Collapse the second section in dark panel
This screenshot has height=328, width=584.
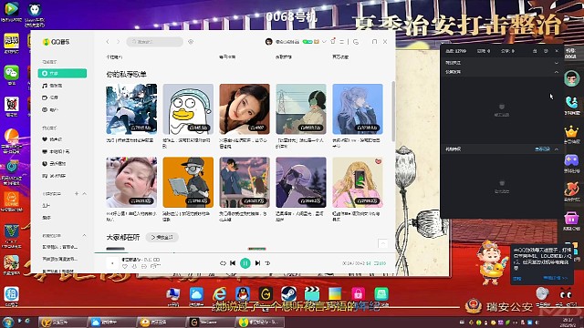tap(557, 72)
